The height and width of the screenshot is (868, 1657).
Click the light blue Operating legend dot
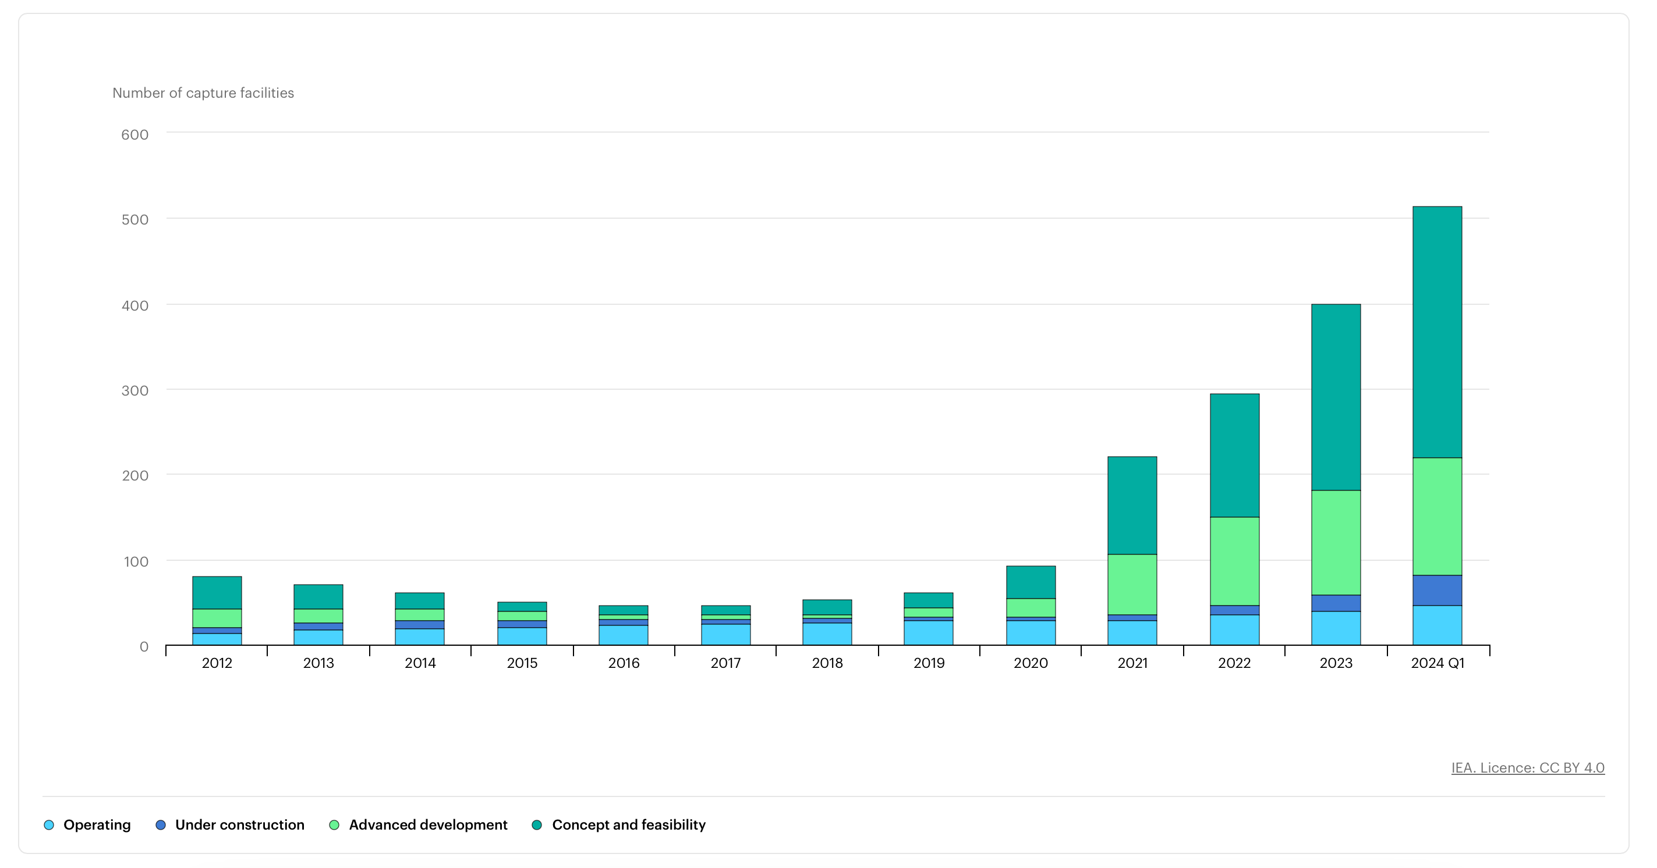point(49,825)
